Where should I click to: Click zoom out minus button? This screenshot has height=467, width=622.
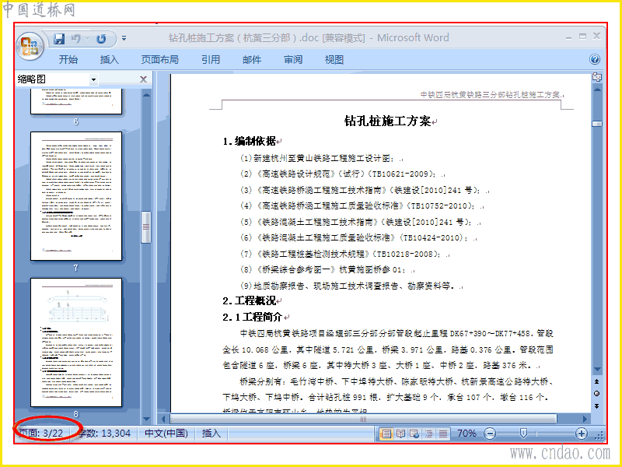click(491, 434)
